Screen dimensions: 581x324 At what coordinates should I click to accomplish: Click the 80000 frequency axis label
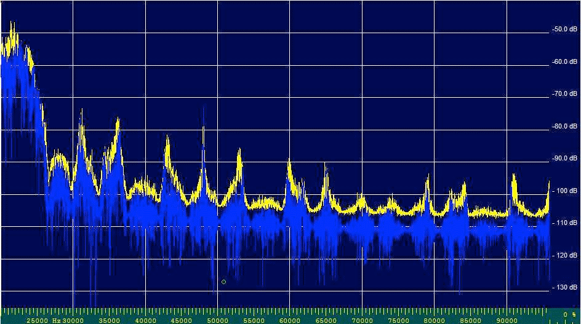pos(434,320)
